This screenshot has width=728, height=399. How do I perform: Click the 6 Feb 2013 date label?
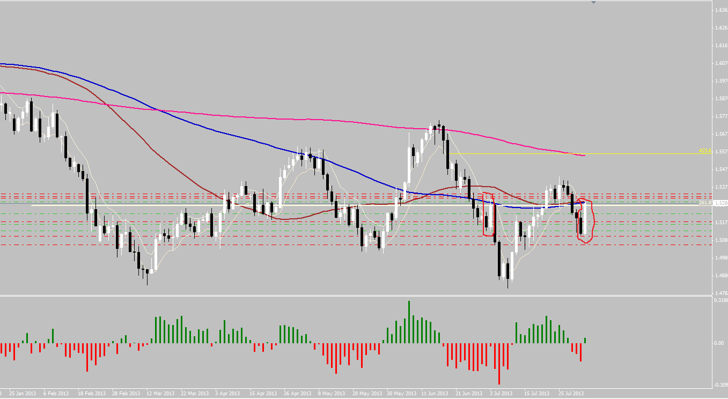56,393
